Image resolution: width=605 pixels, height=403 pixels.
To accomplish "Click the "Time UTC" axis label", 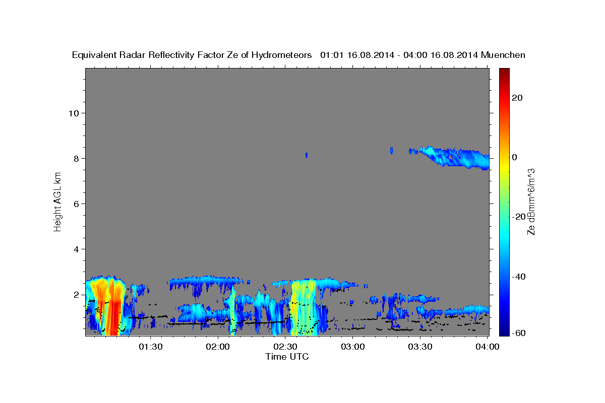I will point(287,357).
